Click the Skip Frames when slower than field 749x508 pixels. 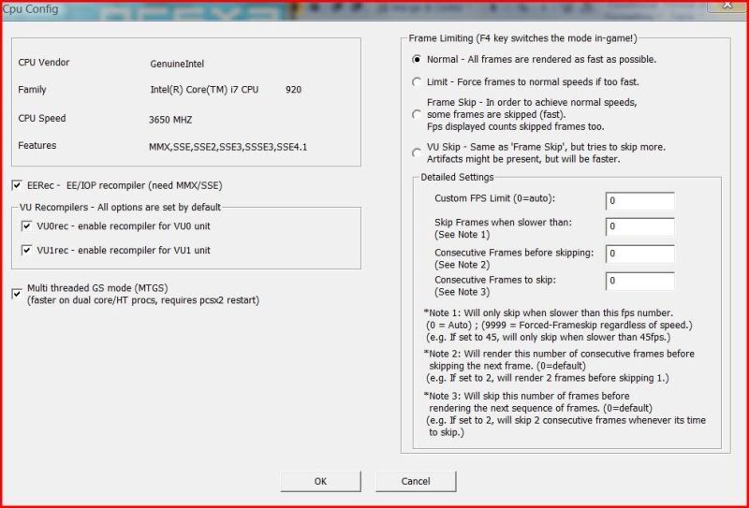click(x=640, y=226)
